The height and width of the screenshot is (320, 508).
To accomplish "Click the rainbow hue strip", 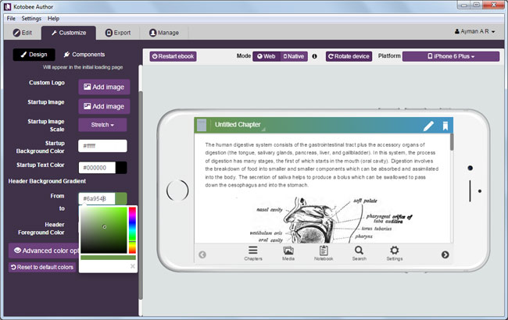I will click(132, 230).
